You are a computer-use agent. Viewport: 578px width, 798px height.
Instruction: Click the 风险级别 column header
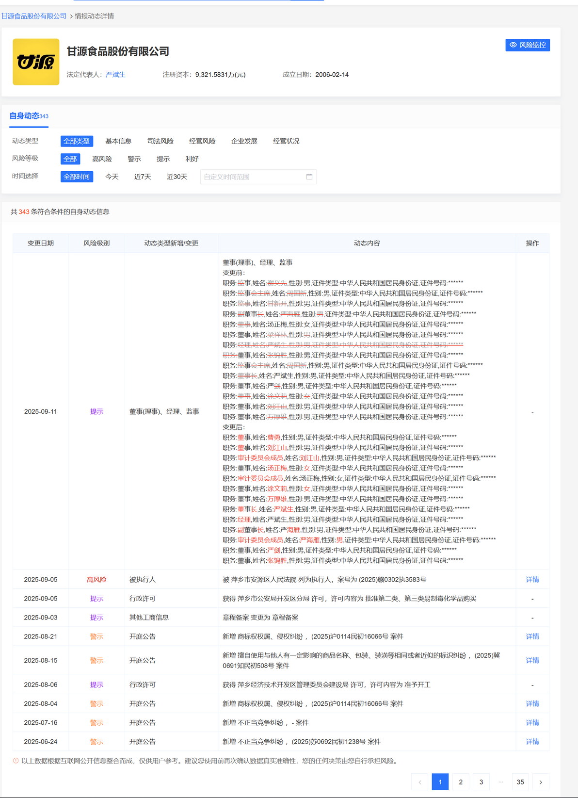(x=96, y=243)
